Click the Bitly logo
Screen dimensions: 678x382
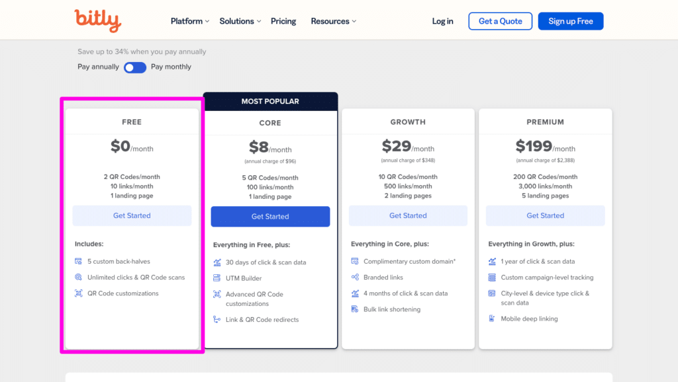tap(98, 20)
